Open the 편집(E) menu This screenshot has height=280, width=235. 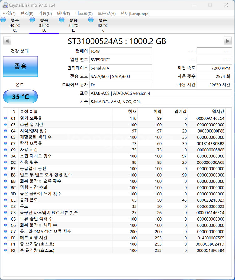(27, 14)
